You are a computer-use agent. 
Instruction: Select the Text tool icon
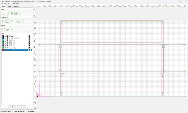point(22,21)
